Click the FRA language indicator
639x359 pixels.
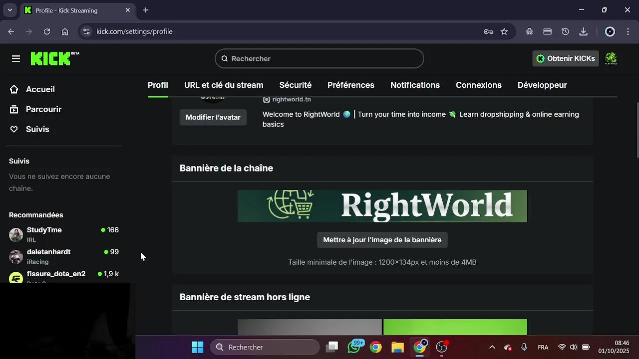543,347
